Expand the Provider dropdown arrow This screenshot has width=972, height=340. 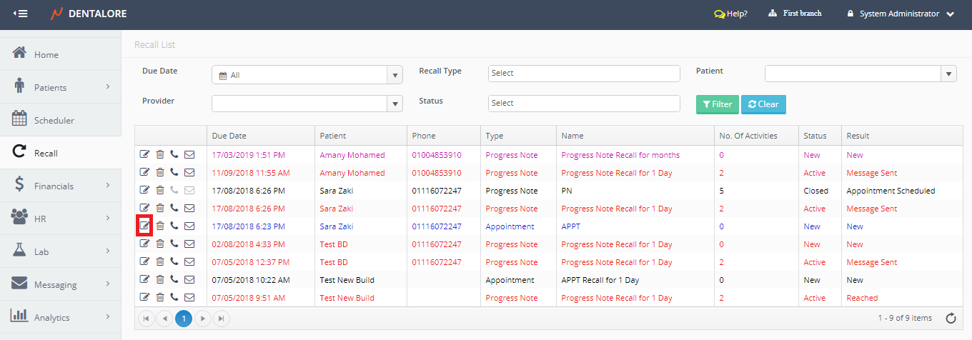click(x=395, y=104)
